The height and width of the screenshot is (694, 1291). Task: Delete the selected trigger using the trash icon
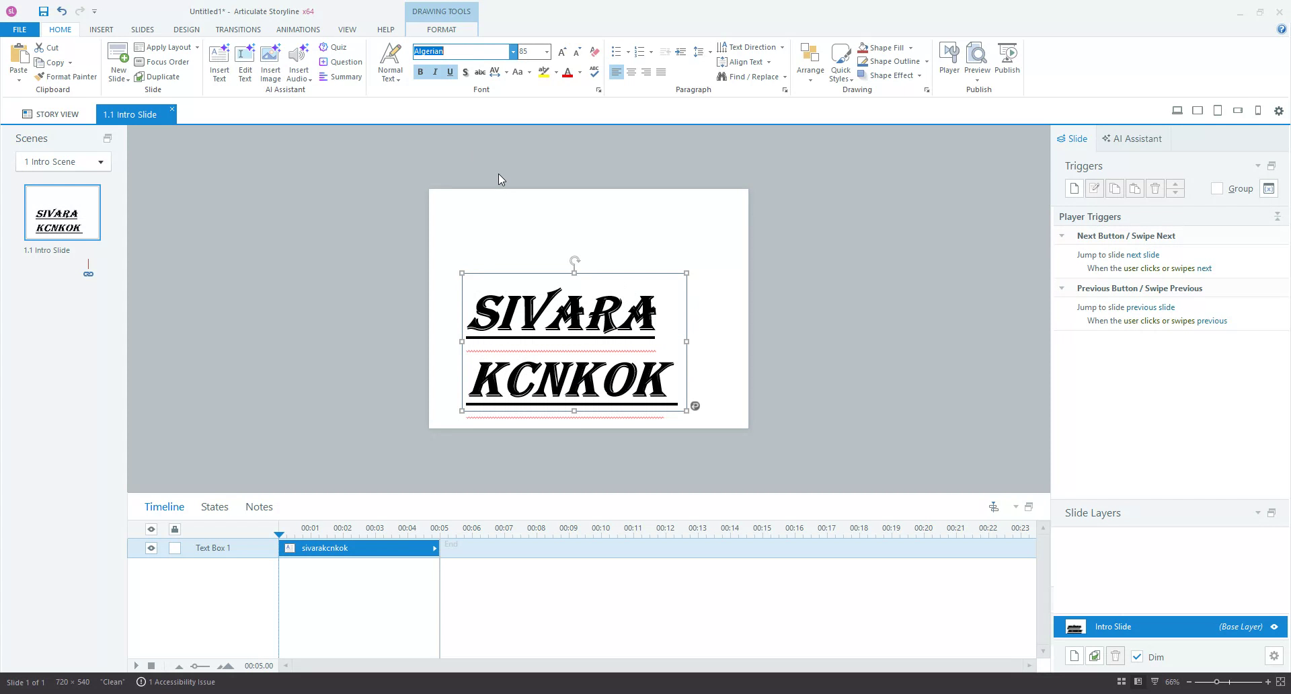tap(1155, 188)
